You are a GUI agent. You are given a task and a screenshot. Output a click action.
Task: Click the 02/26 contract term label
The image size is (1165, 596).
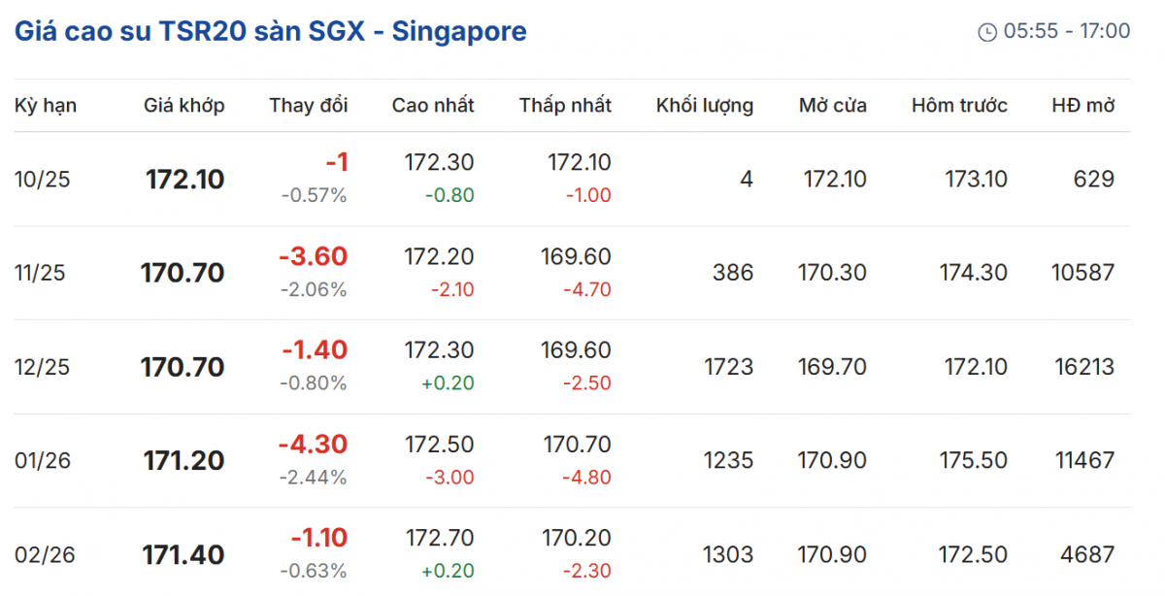click(x=43, y=555)
